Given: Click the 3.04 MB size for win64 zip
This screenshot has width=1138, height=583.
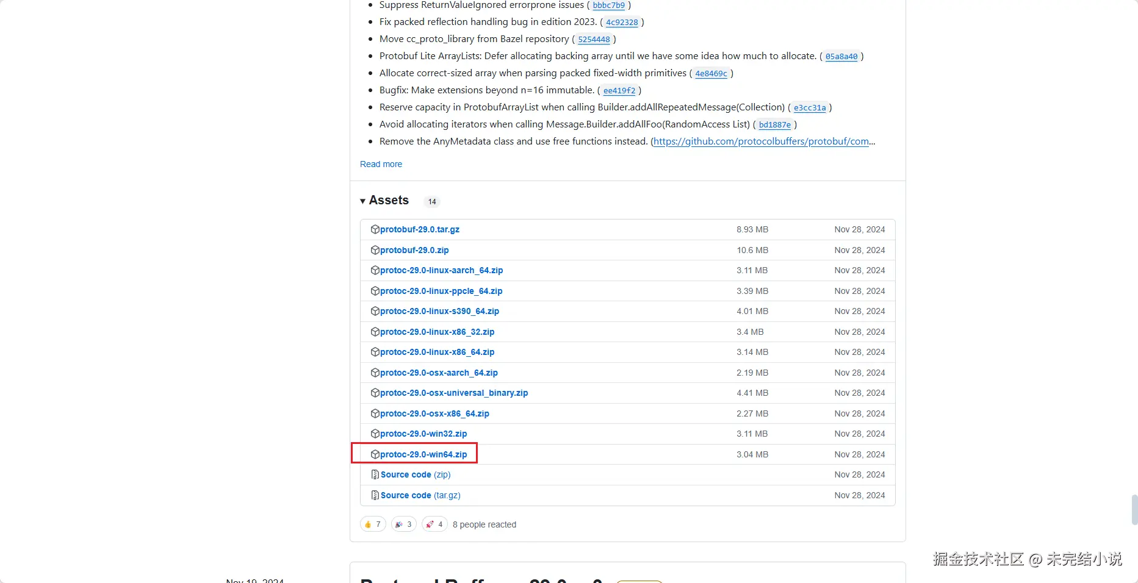Looking at the screenshot, I should pyautogui.click(x=752, y=454).
